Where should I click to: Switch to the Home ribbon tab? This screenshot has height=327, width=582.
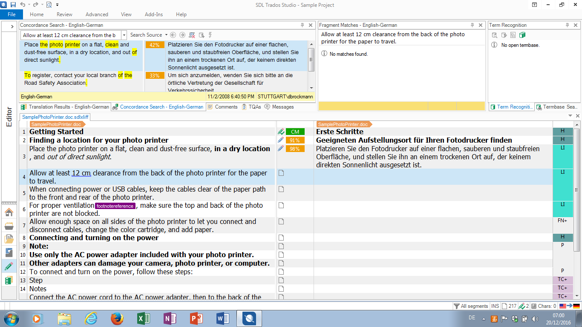37,14
